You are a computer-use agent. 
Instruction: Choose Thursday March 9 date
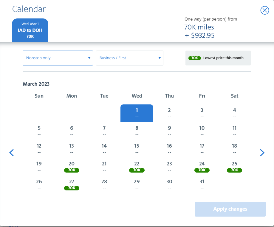coord(169,131)
